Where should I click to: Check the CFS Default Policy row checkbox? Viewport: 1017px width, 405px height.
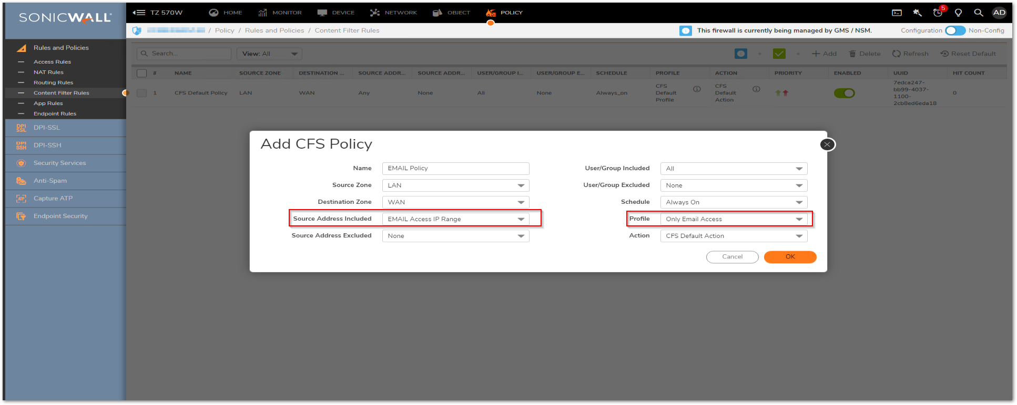click(141, 93)
